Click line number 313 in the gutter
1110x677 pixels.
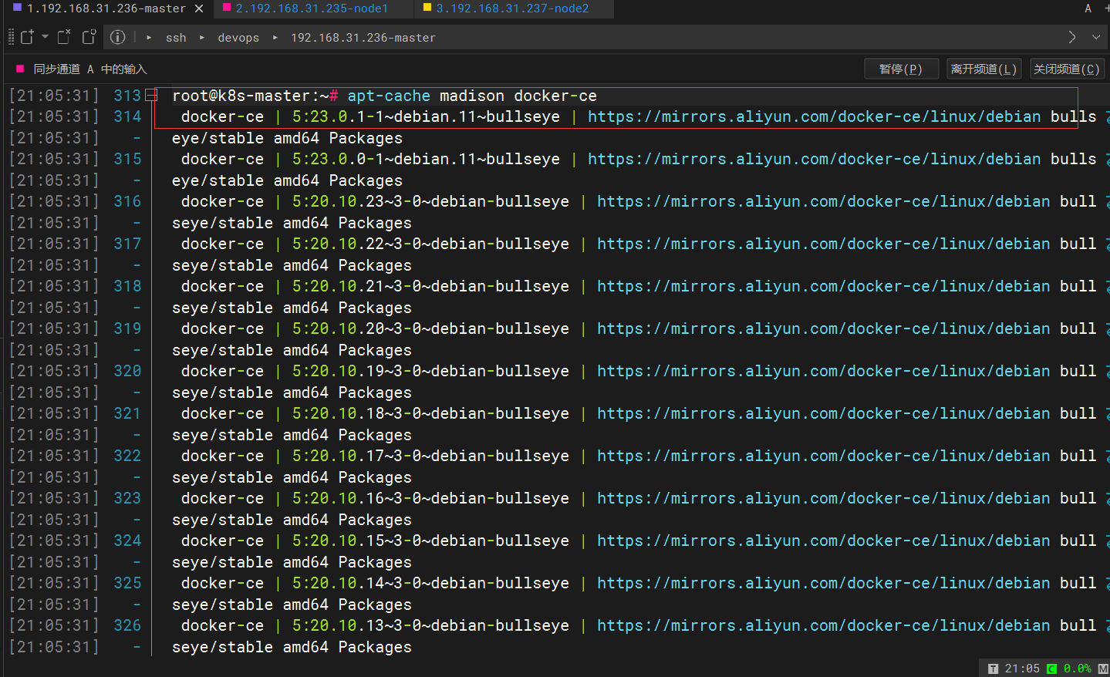click(x=127, y=96)
